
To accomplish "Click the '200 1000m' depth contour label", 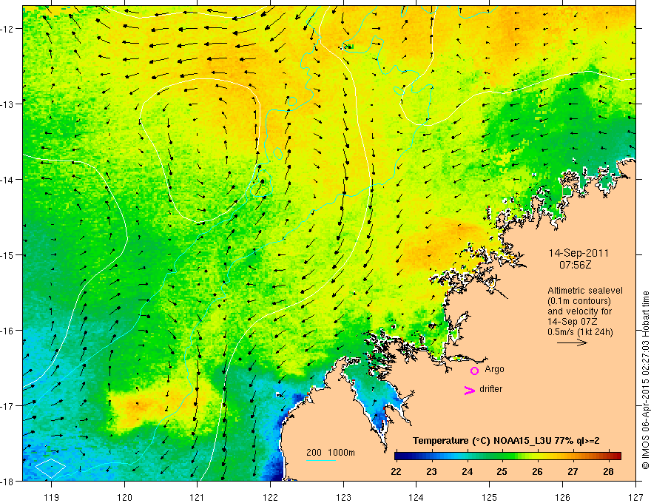I will pos(331,453).
